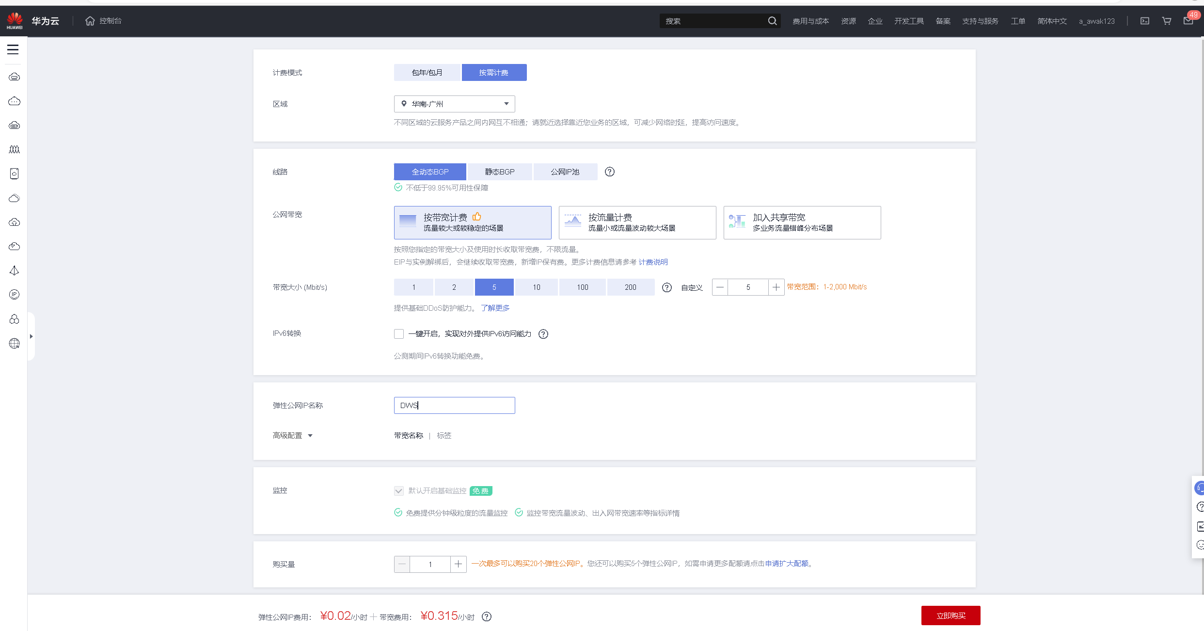Click the globe icon in the sidebar
Screen dimensions: 1204x631
click(14, 343)
